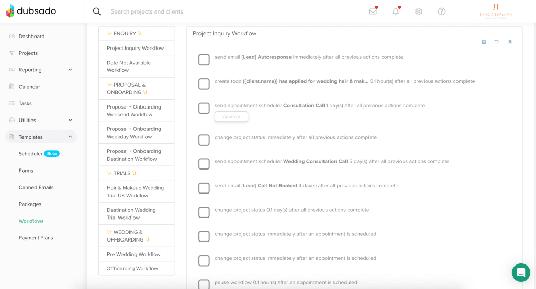Click the pause workflow action text
Screen dimensions: 536x289
pyautogui.click(x=286, y=282)
